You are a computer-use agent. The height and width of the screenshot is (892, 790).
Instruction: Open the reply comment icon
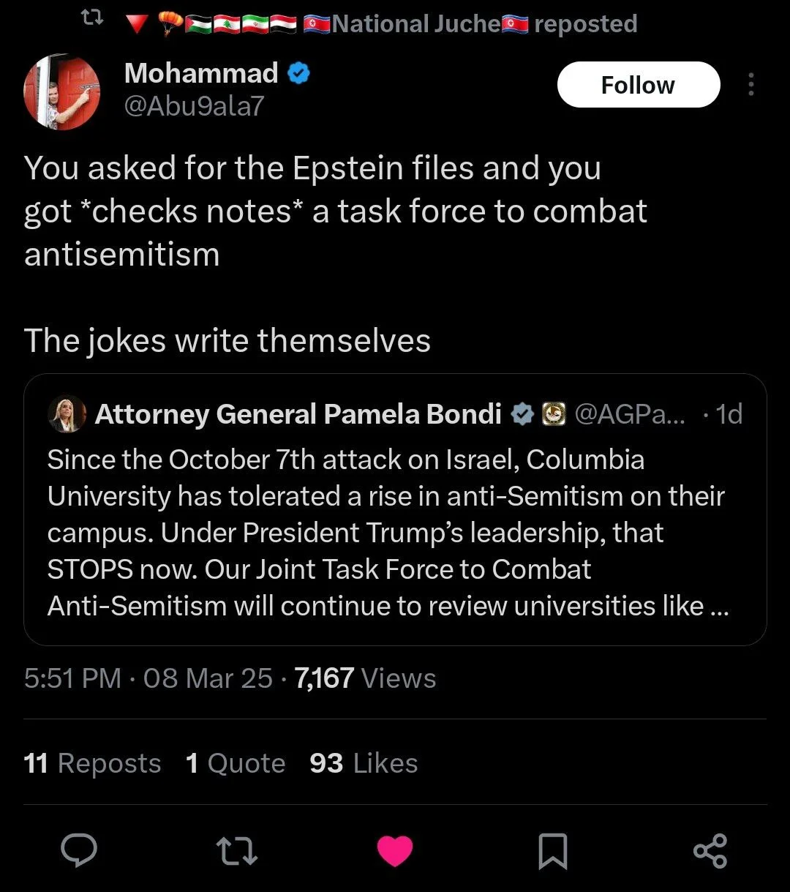pyautogui.click(x=79, y=851)
